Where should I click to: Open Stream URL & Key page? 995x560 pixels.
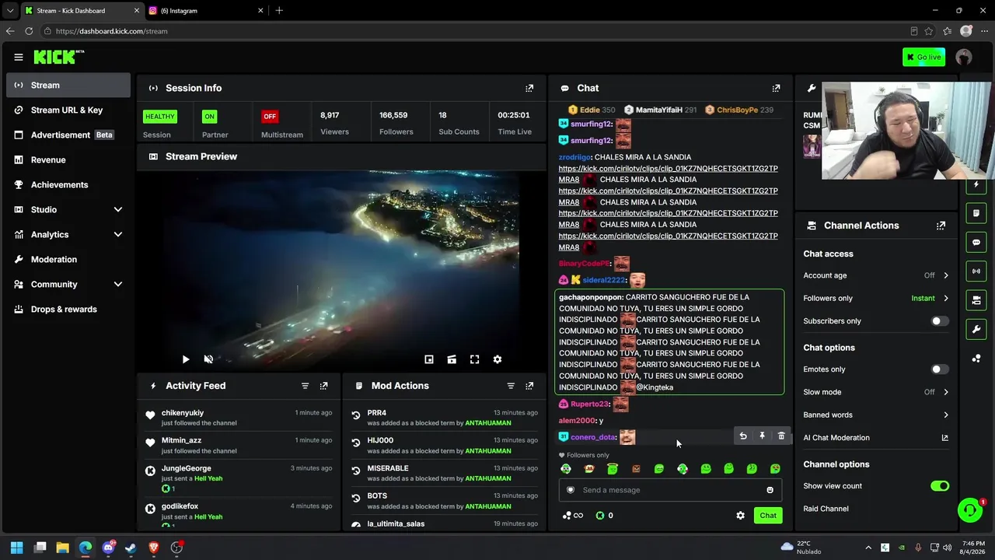(x=68, y=110)
